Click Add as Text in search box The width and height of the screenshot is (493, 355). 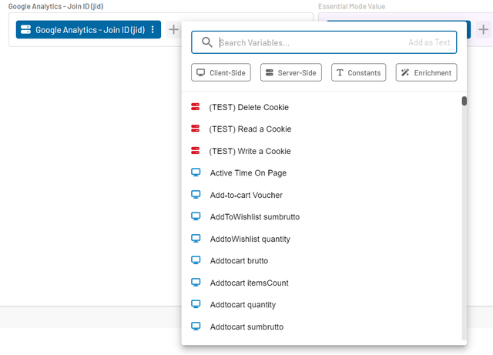pos(429,42)
